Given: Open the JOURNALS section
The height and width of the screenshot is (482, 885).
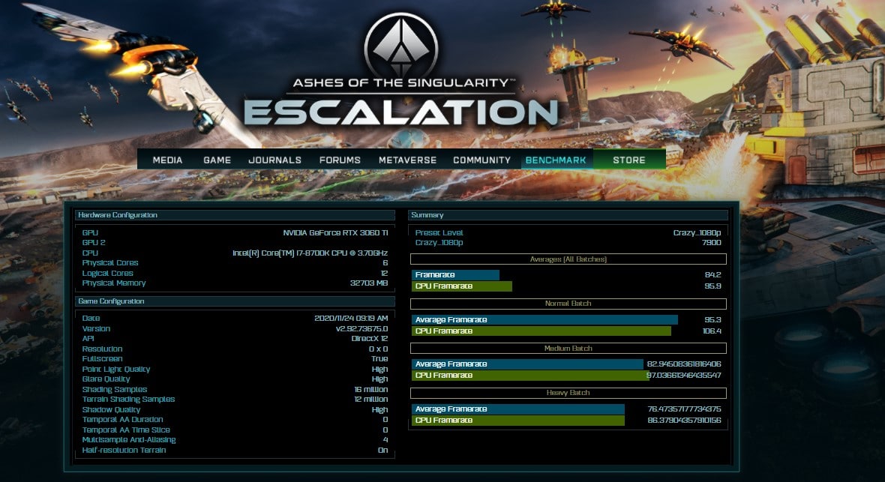Looking at the screenshot, I should pos(274,160).
